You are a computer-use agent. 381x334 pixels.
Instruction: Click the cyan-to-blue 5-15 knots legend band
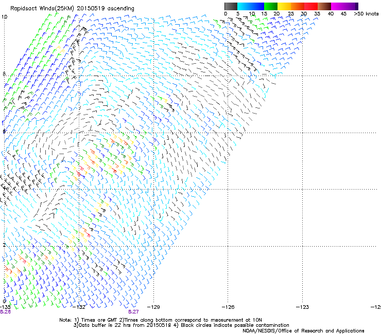pyautogui.click(x=251, y=6)
